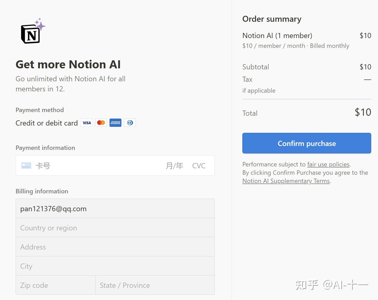This screenshot has width=378, height=300.
Task: Click the Notion AI (1 member) line item
Action: [277, 36]
